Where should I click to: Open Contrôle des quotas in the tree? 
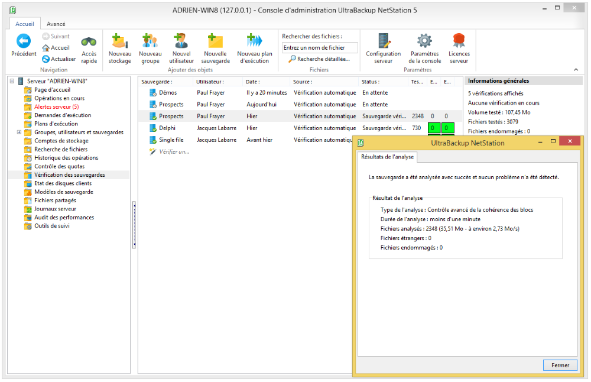[59, 166]
